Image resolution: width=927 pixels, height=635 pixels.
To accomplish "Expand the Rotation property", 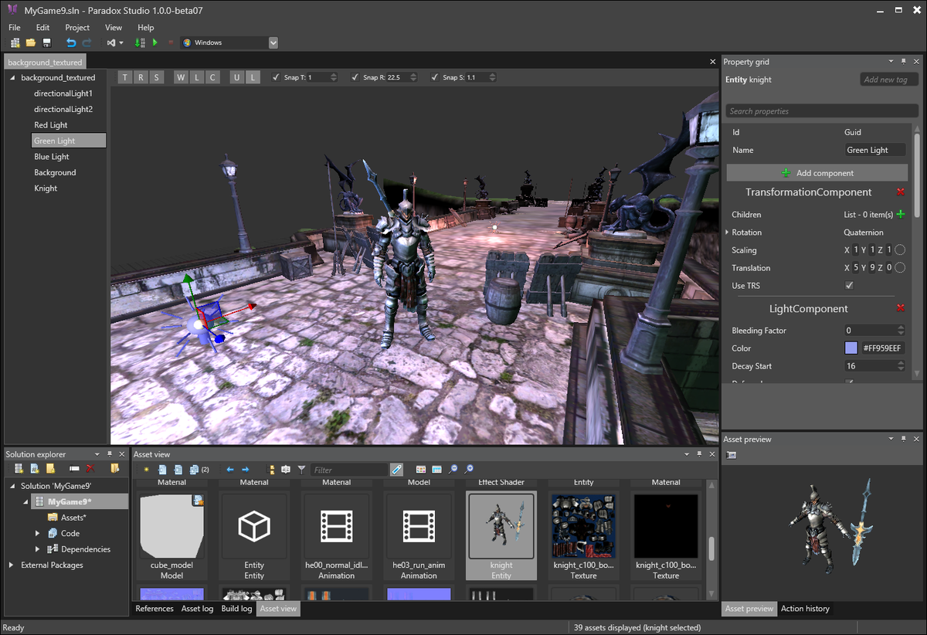I will [727, 233].
